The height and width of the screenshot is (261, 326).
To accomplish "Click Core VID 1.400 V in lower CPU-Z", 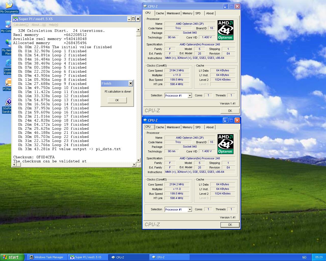I will pyautogui.click(x=207, y=151).
